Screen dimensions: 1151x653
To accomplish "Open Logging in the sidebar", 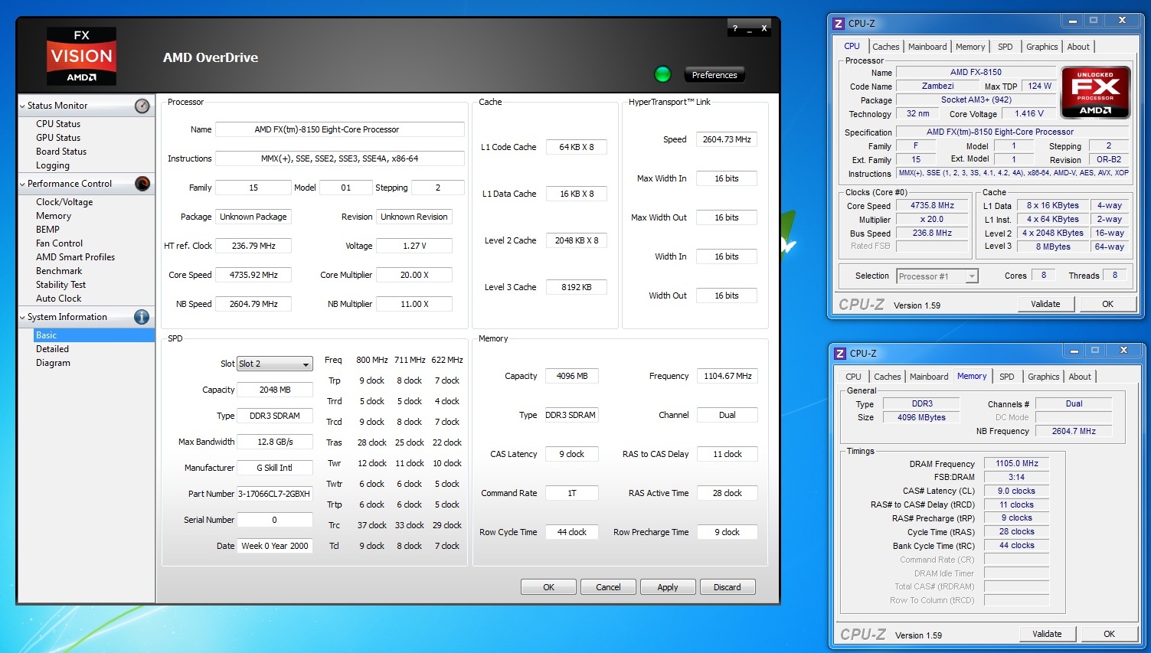I will [x=53, y=165].
